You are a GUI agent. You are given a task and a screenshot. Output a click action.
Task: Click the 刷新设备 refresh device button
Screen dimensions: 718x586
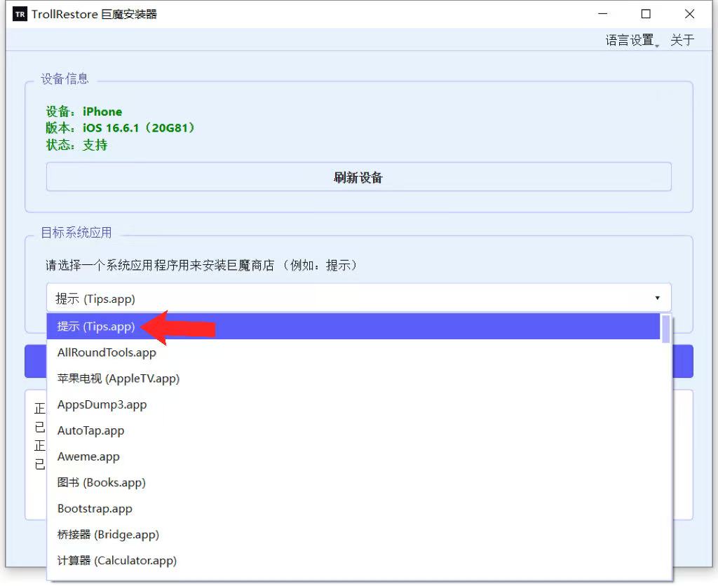[x=358, y=177]
